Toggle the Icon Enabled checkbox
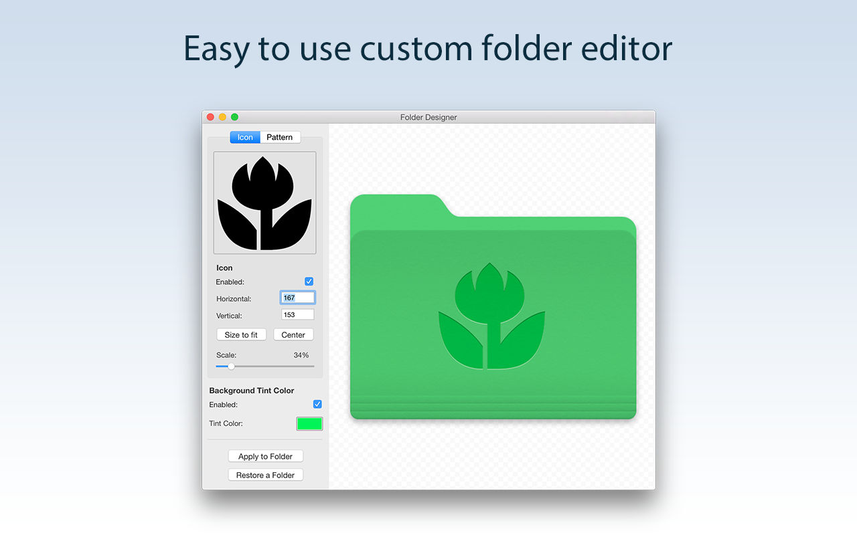The height and width of the screenshot is (535, 857). (309, 282)
